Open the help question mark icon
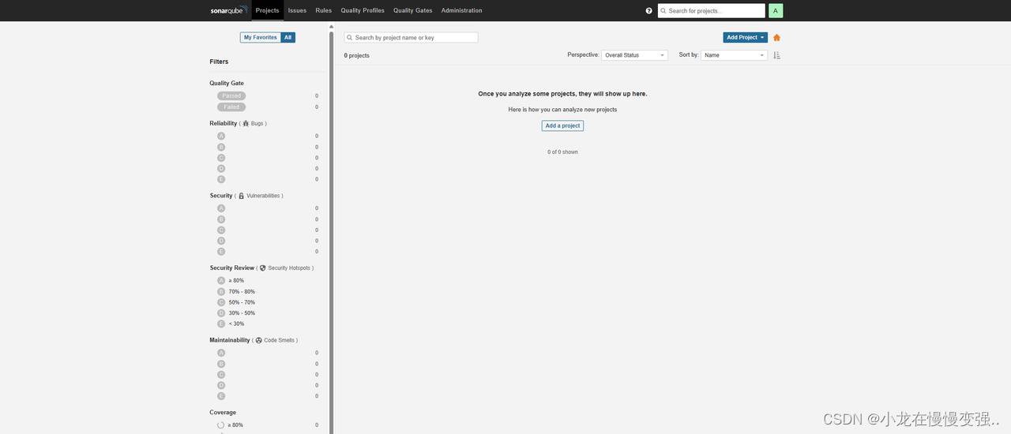1011x434 pixels. tap(649, 11)
